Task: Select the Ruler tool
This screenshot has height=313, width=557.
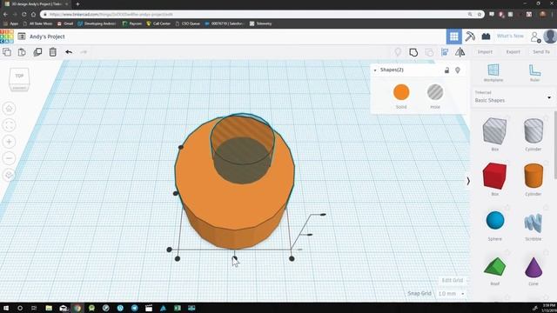Action: (534, 72)
